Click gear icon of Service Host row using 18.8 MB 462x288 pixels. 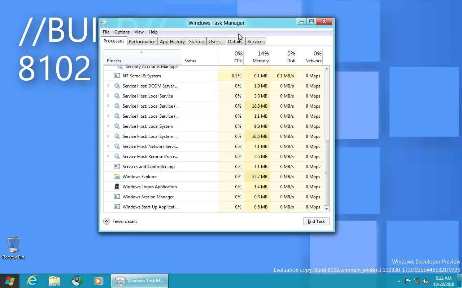[x=117, y=106]
